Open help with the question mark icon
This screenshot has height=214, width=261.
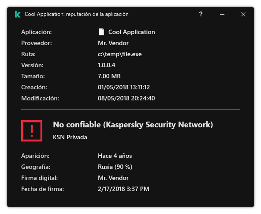(201, 14)
